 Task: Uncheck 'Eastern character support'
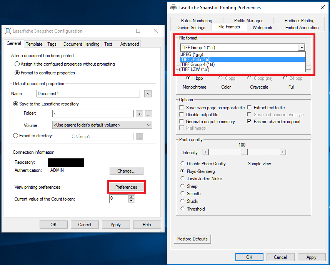tap(249, 122)
